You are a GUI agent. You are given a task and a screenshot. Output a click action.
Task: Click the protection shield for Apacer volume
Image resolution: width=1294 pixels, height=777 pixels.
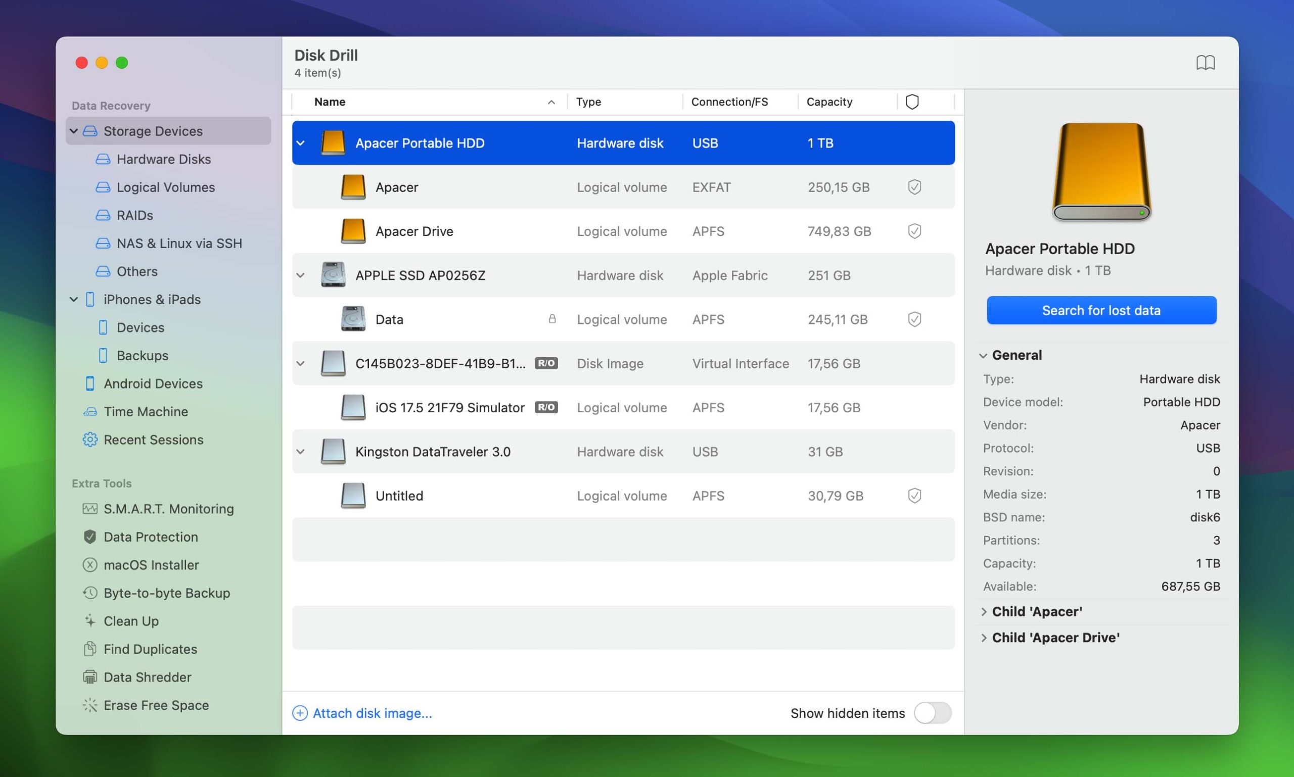(914, 187)
